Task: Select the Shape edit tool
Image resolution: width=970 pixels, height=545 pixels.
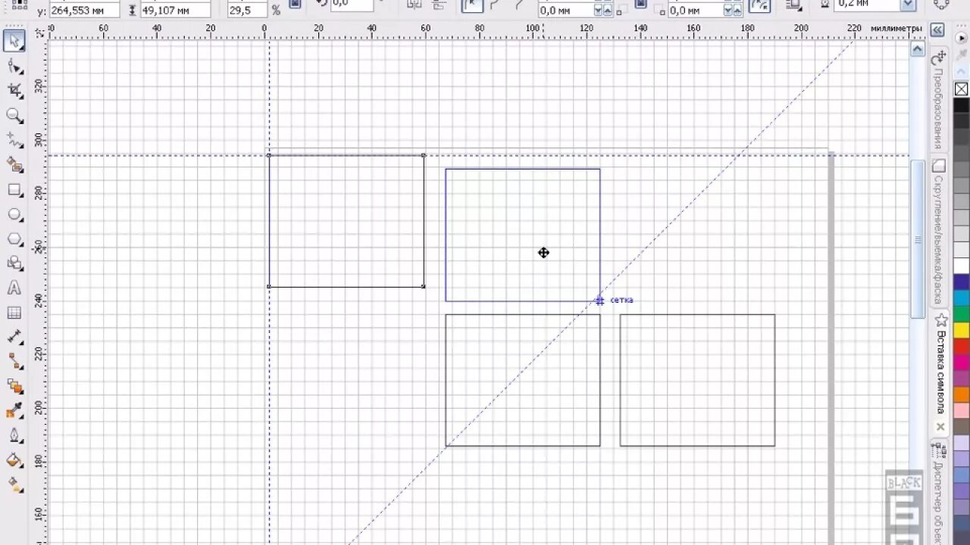Action: point(14,67)
